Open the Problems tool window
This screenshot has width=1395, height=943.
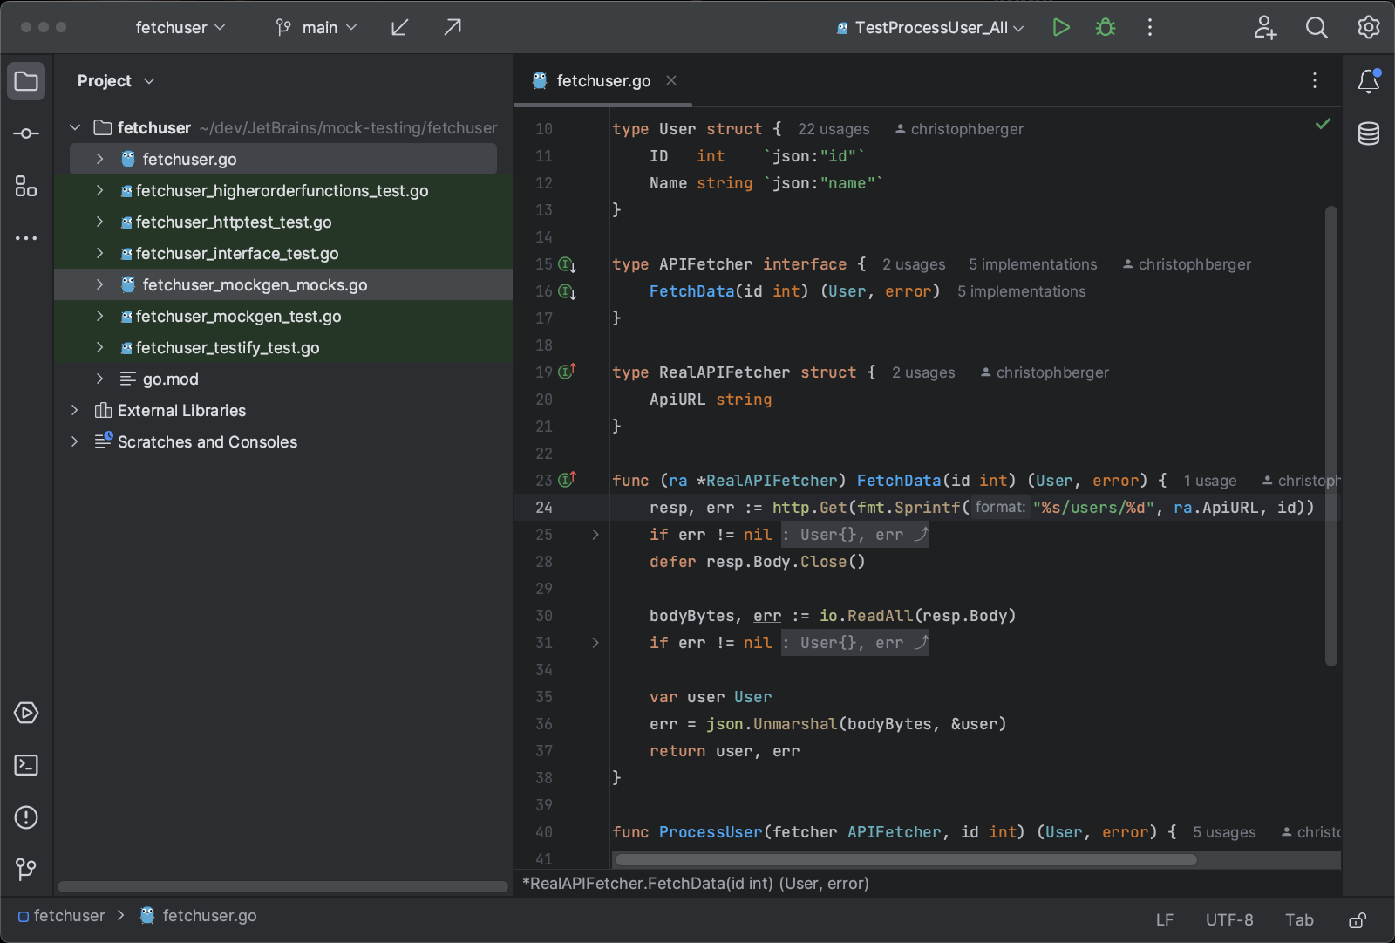(x=26, y=817)
